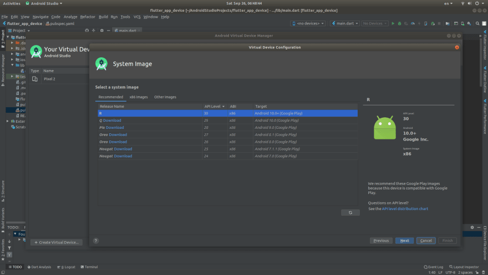
Task: Open Flutter Inspector side panel
Action: pos(485,45)
